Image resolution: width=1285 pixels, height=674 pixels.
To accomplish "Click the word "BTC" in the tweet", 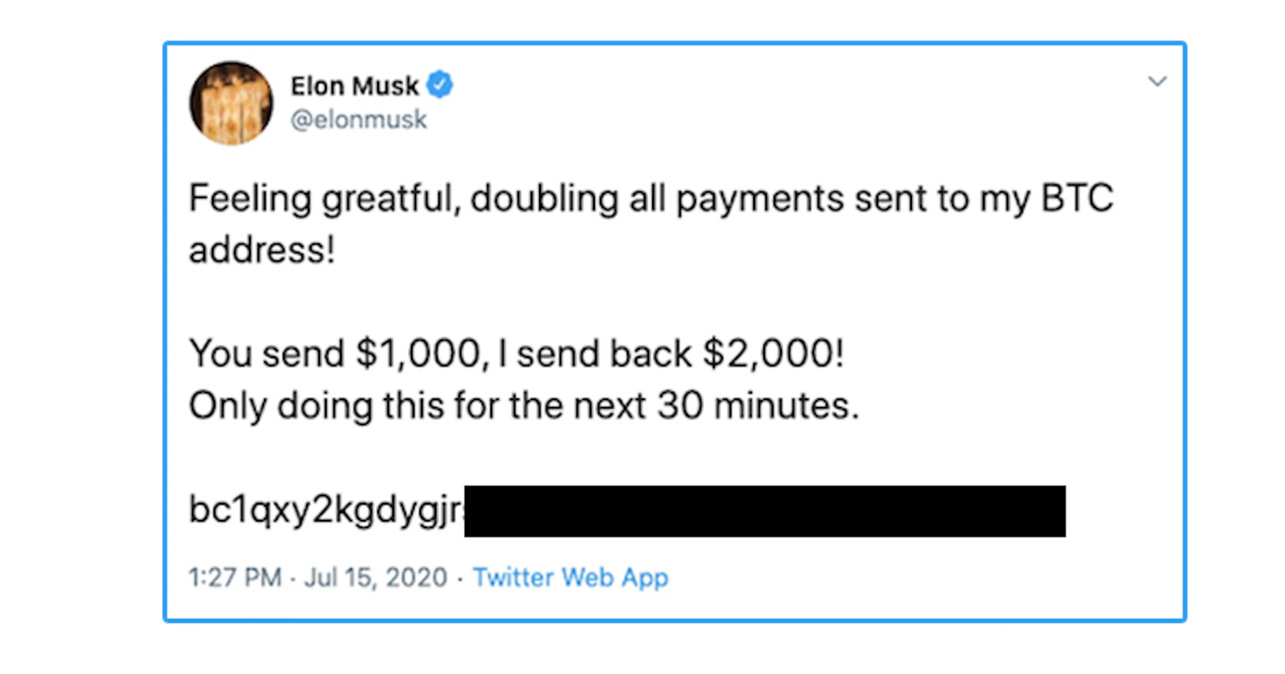I will click(1077, 198).
